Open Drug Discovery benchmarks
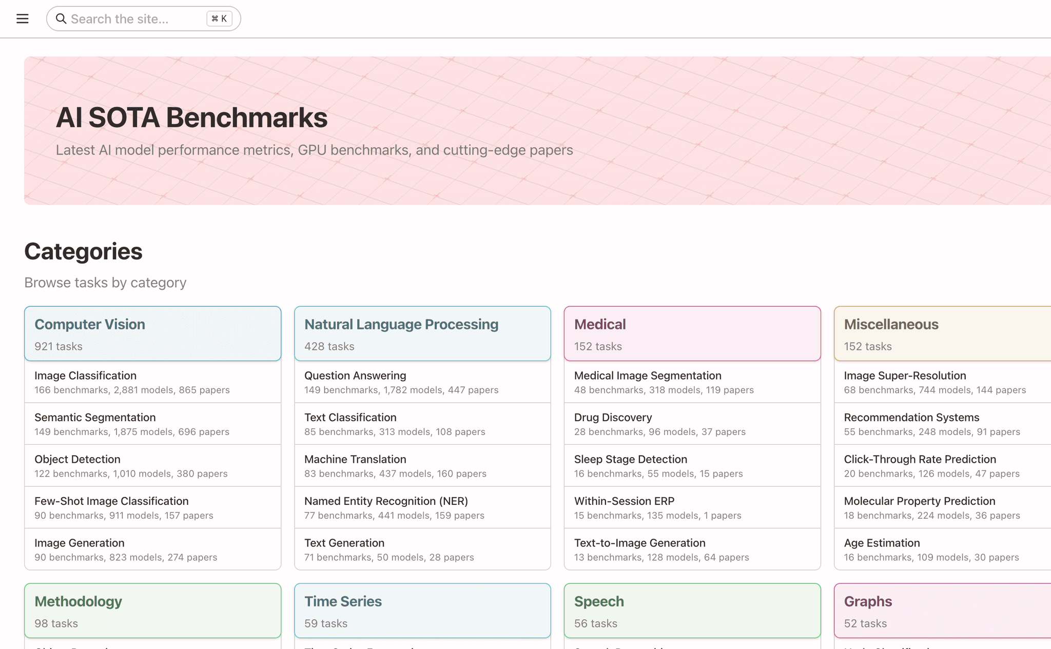The image size is (1051, 649). (692, 424)
